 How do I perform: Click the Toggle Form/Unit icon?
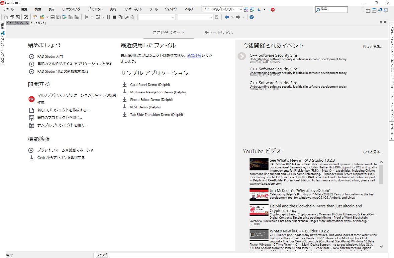click(18, 17)
